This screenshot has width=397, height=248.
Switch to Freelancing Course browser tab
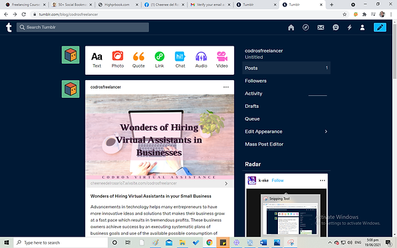tap(25, 5)
